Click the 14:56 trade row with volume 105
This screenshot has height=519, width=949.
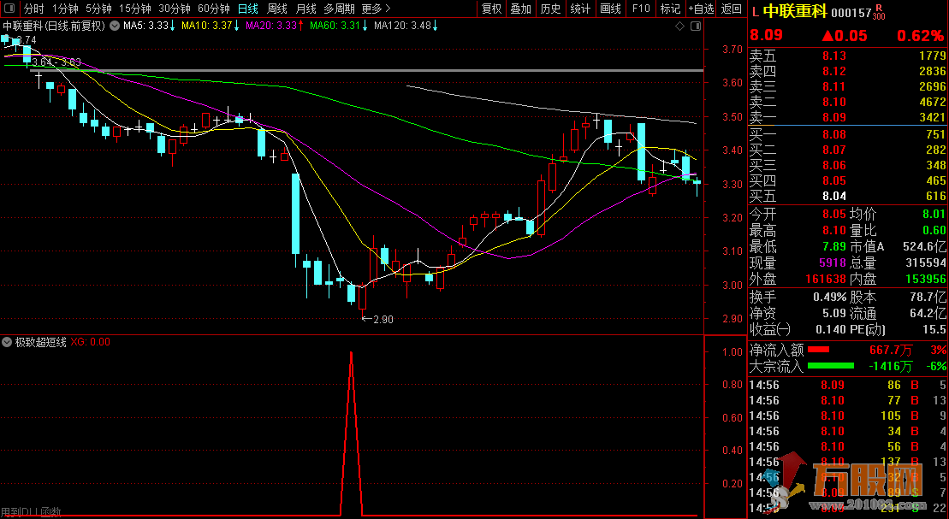(847, 416)
